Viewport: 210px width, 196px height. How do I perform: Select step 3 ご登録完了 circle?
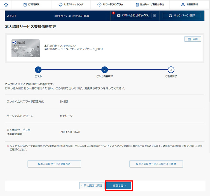click(171, 70)
